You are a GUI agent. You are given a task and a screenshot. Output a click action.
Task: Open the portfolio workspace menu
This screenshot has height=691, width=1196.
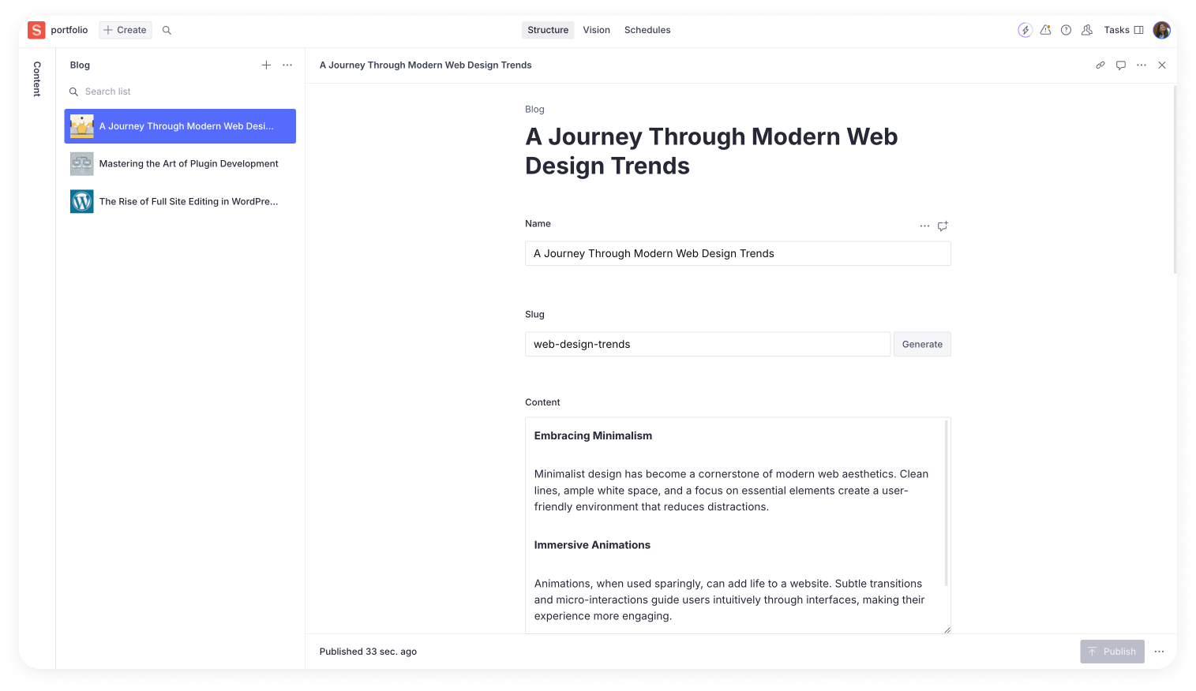pyautogui.click(x=69, y=30)
